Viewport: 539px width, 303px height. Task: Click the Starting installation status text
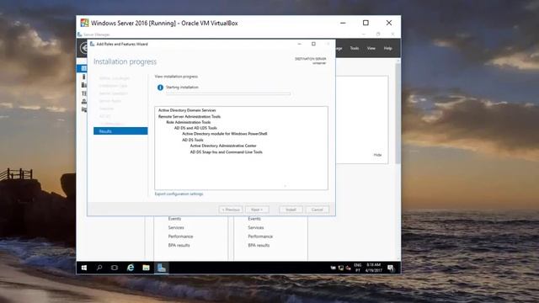(182, 88)
